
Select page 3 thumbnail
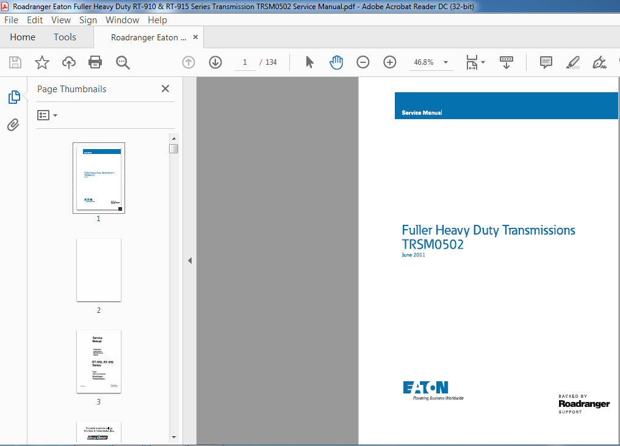[99, 361]
